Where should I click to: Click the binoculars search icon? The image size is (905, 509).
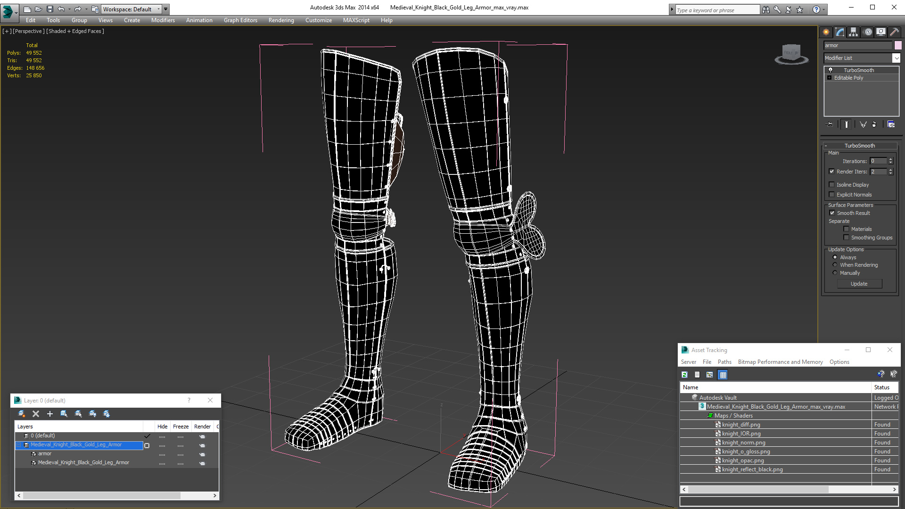766,9
